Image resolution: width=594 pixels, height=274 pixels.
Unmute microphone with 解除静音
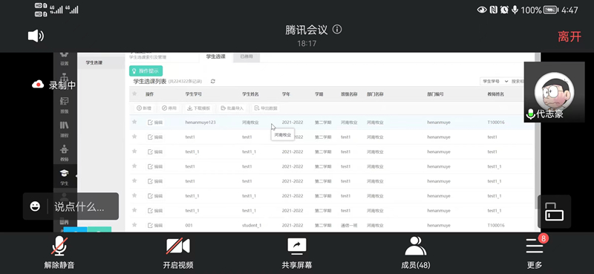pos(59,252)
